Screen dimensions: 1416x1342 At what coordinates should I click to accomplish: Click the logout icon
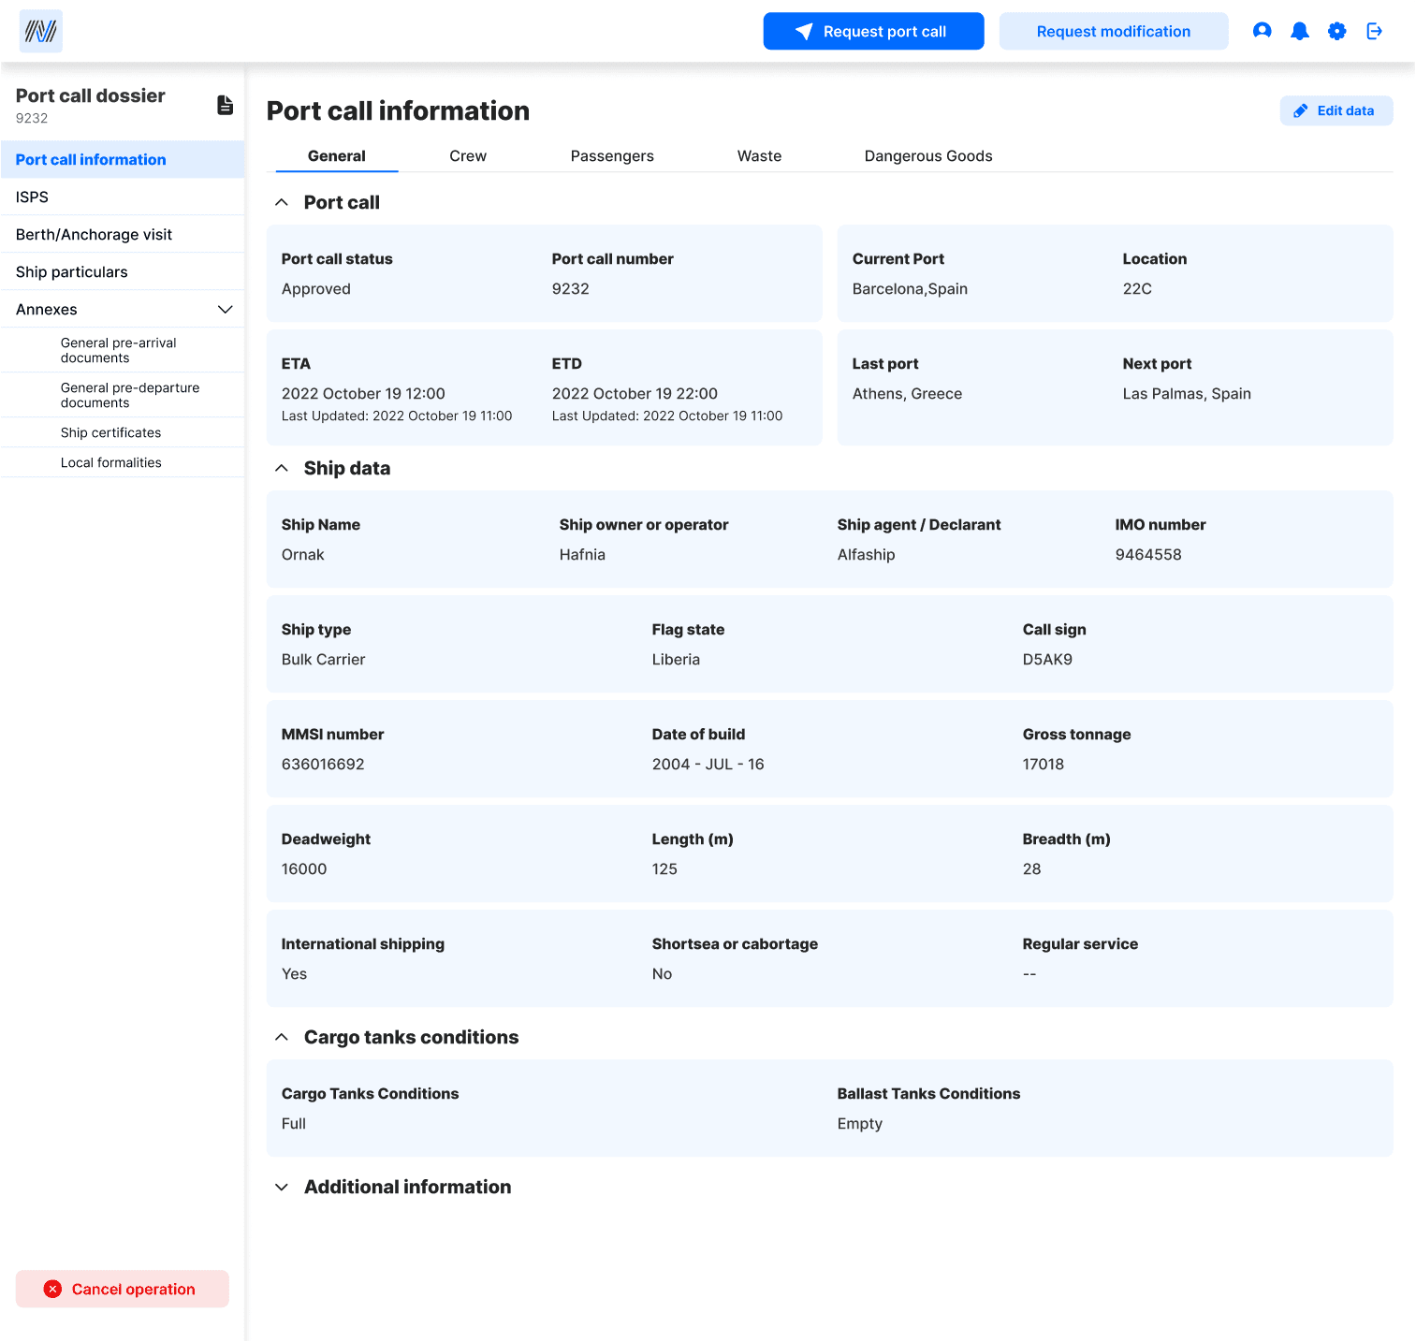1374,31
